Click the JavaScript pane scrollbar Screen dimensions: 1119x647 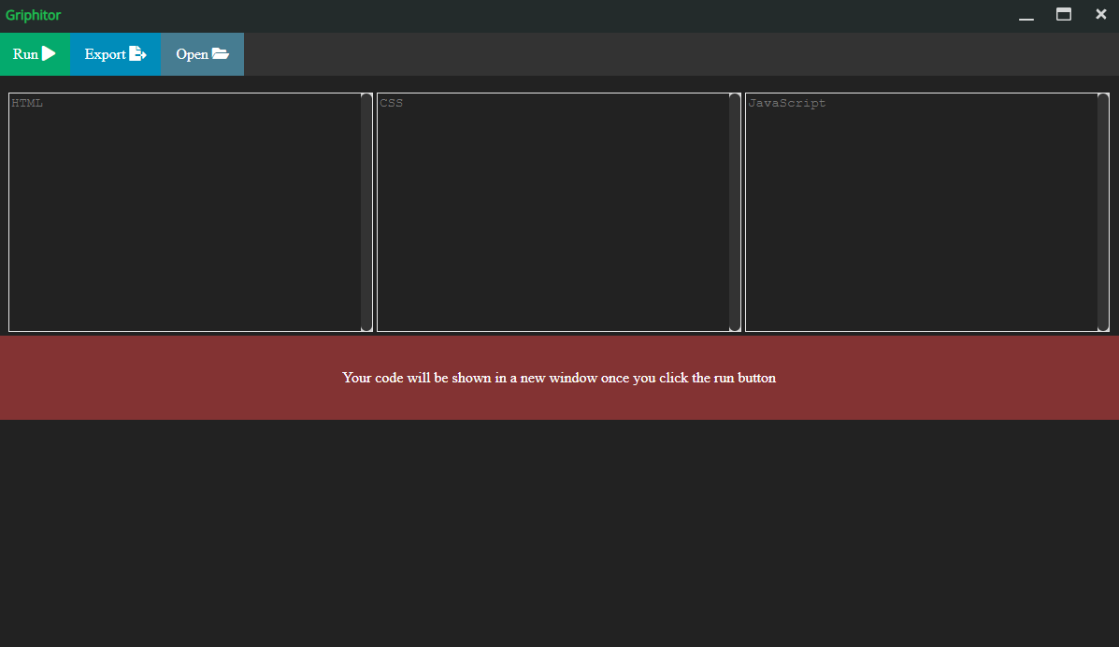pyautogui.click(x=1103, y=210)
